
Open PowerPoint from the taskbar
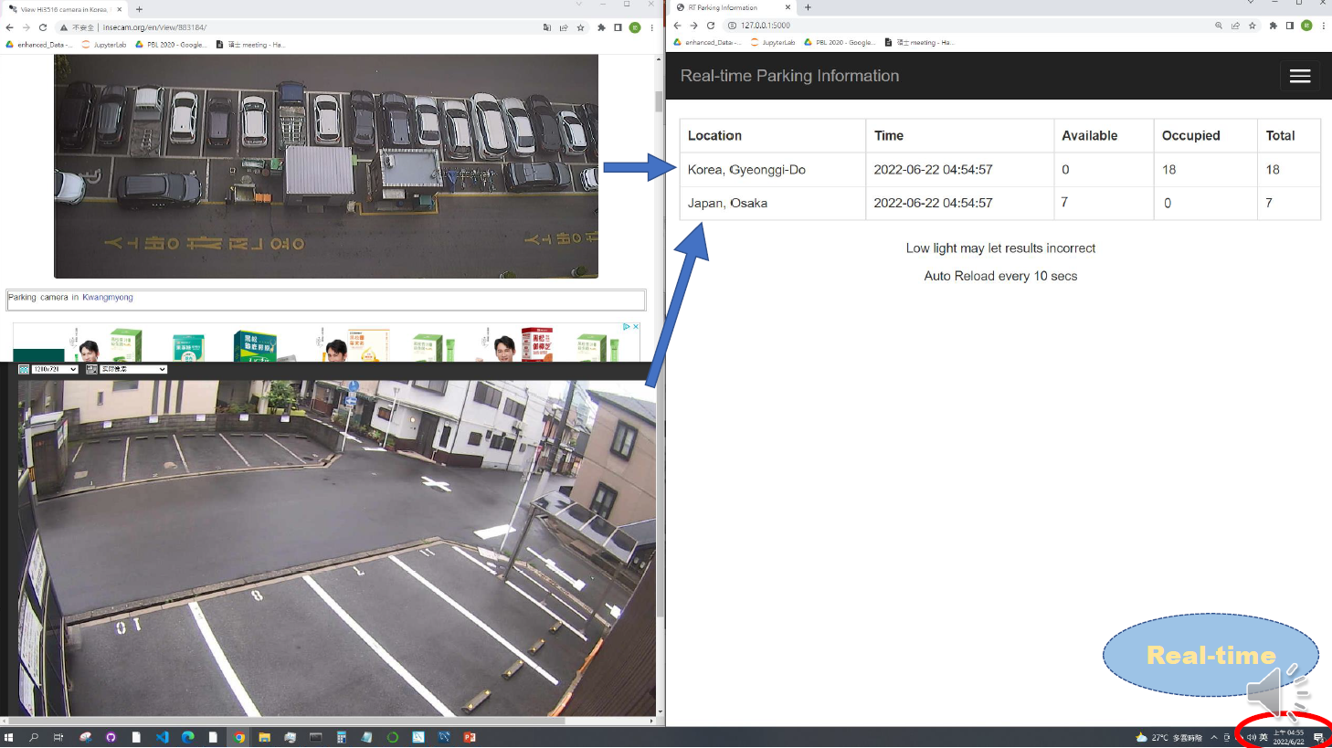pos(470,737)
